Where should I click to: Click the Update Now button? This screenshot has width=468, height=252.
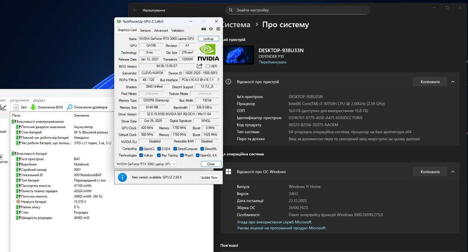coord(209,178)
